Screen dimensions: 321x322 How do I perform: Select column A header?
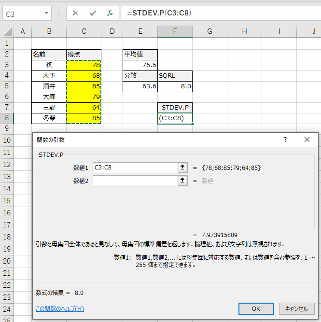pos(23,32)
